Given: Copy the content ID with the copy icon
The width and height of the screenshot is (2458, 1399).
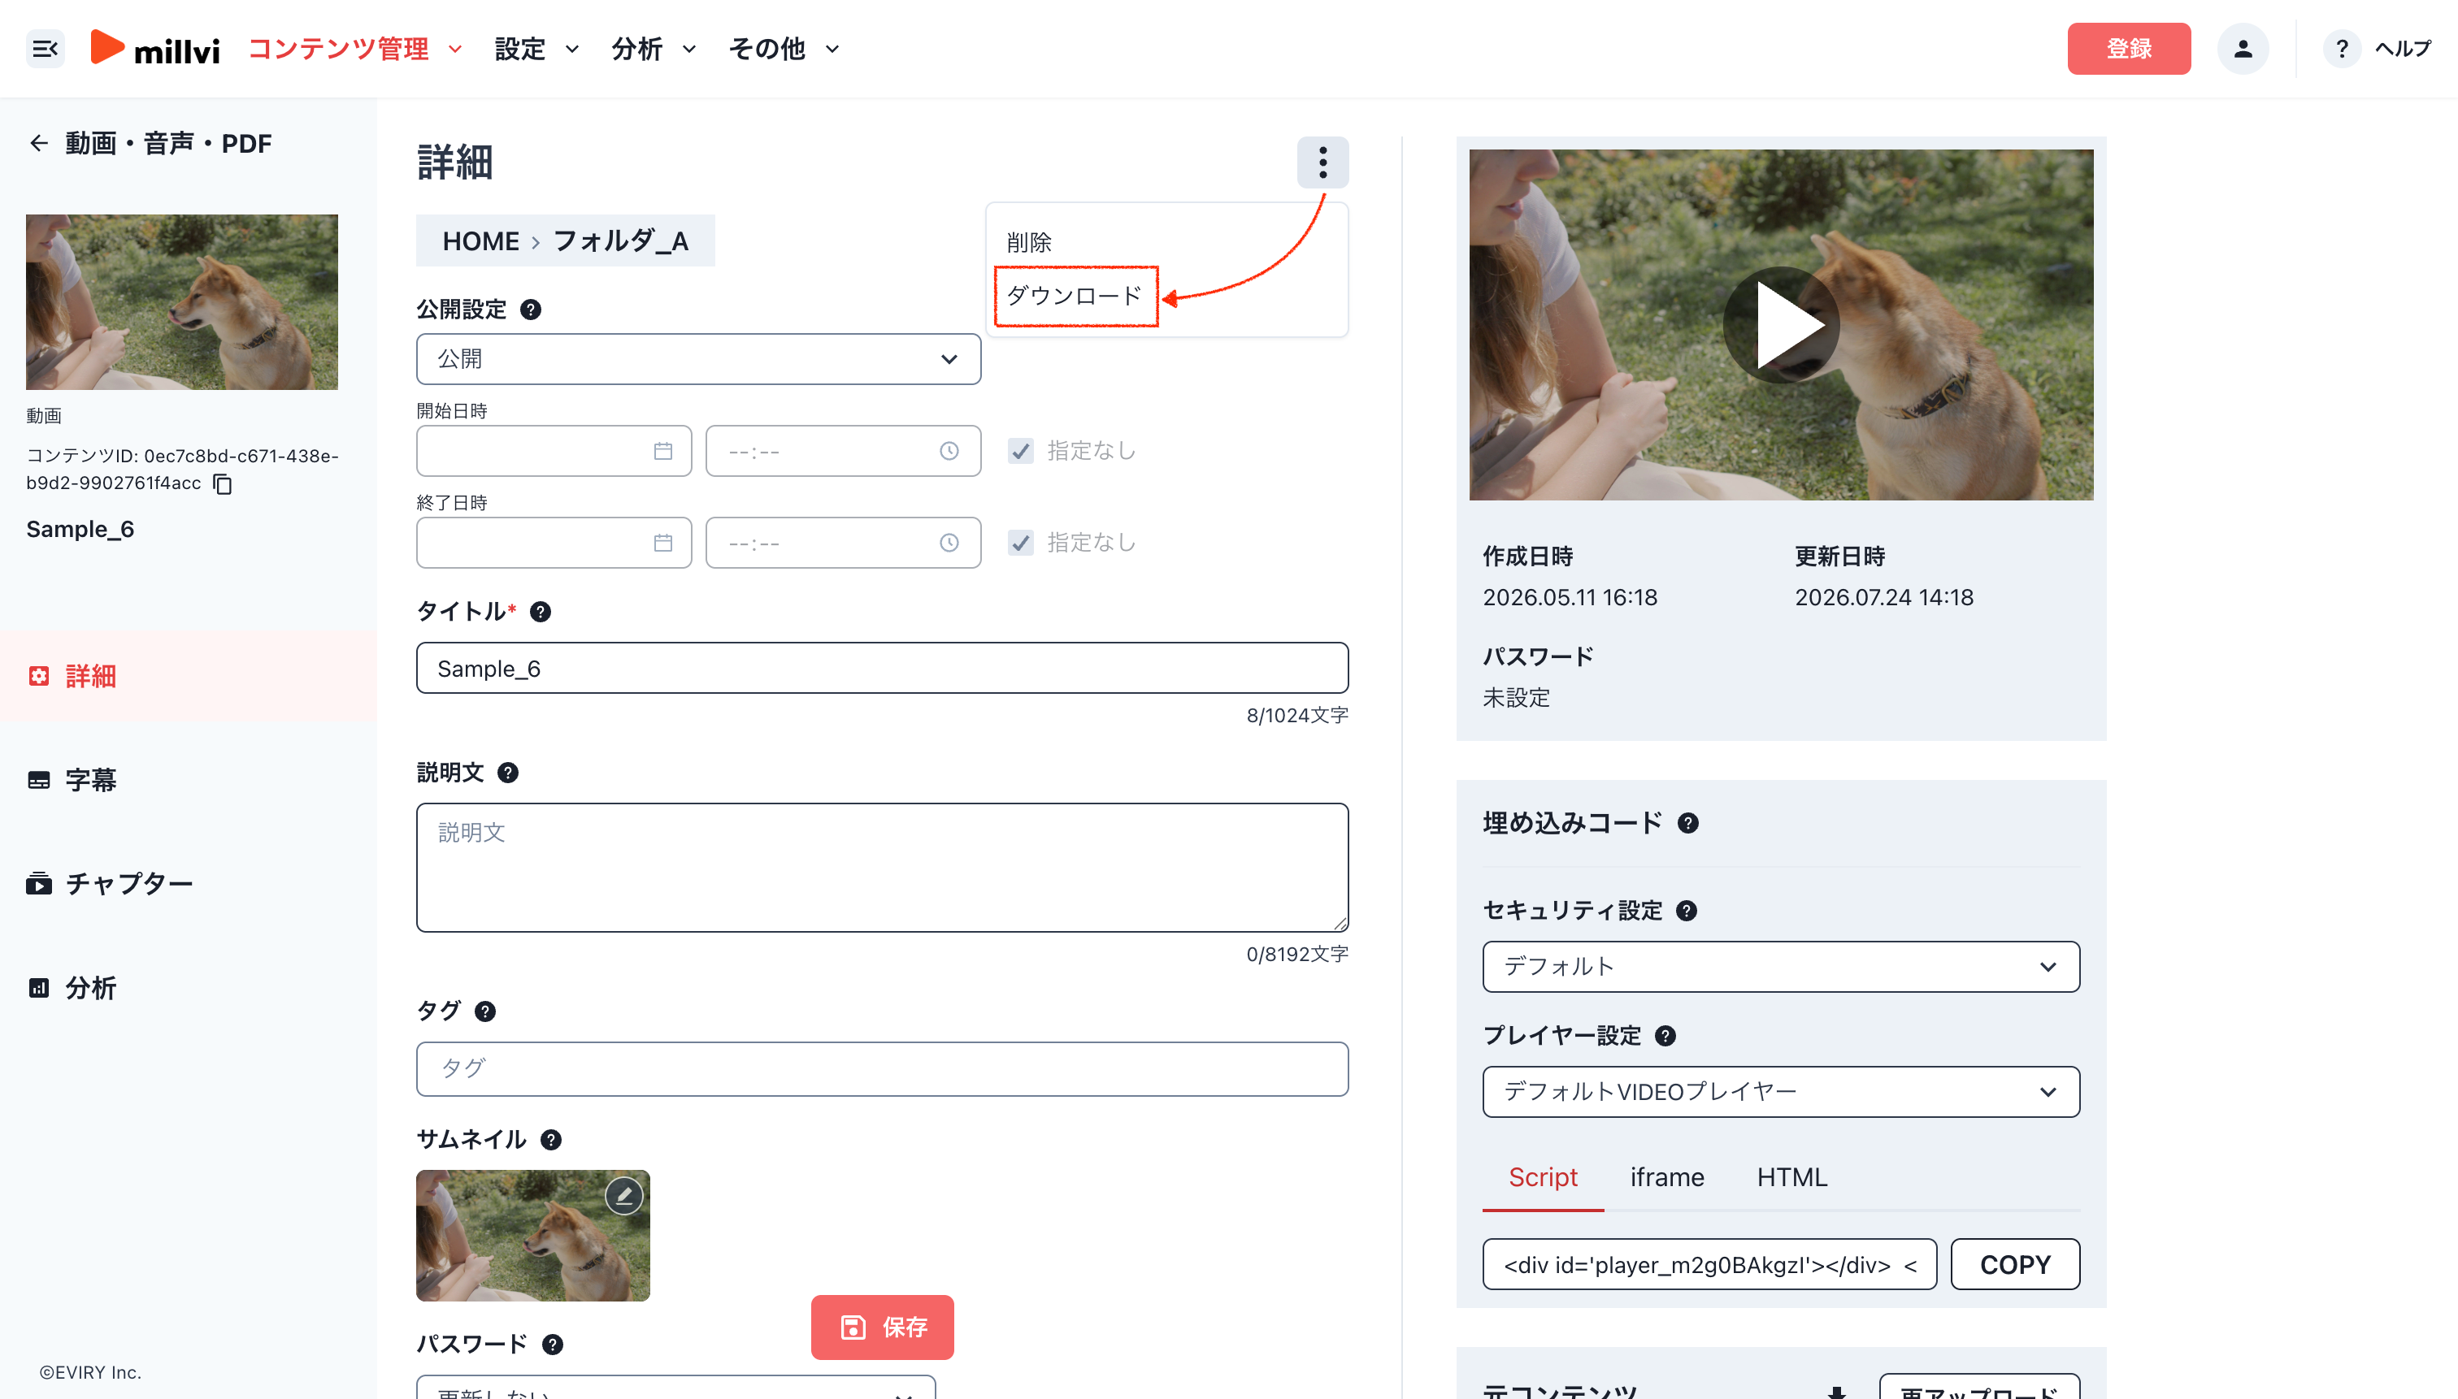Looking at the screenshot, I should 223,483.
